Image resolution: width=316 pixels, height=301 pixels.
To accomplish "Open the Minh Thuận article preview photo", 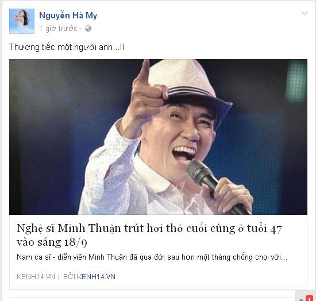I will pyautogui.click(x=158, y=137).
